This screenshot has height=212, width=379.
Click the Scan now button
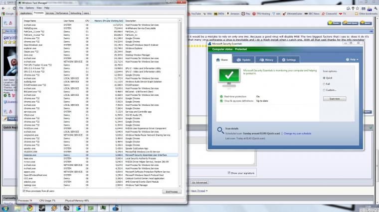pyautogui.click(x=335, y=99)
